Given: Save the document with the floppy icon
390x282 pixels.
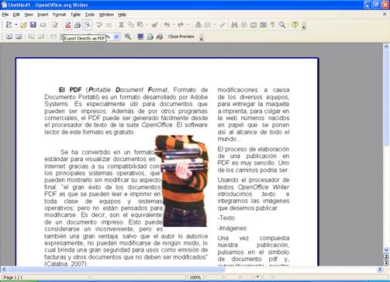Looking at the screenshot, I should pos(33,25).
